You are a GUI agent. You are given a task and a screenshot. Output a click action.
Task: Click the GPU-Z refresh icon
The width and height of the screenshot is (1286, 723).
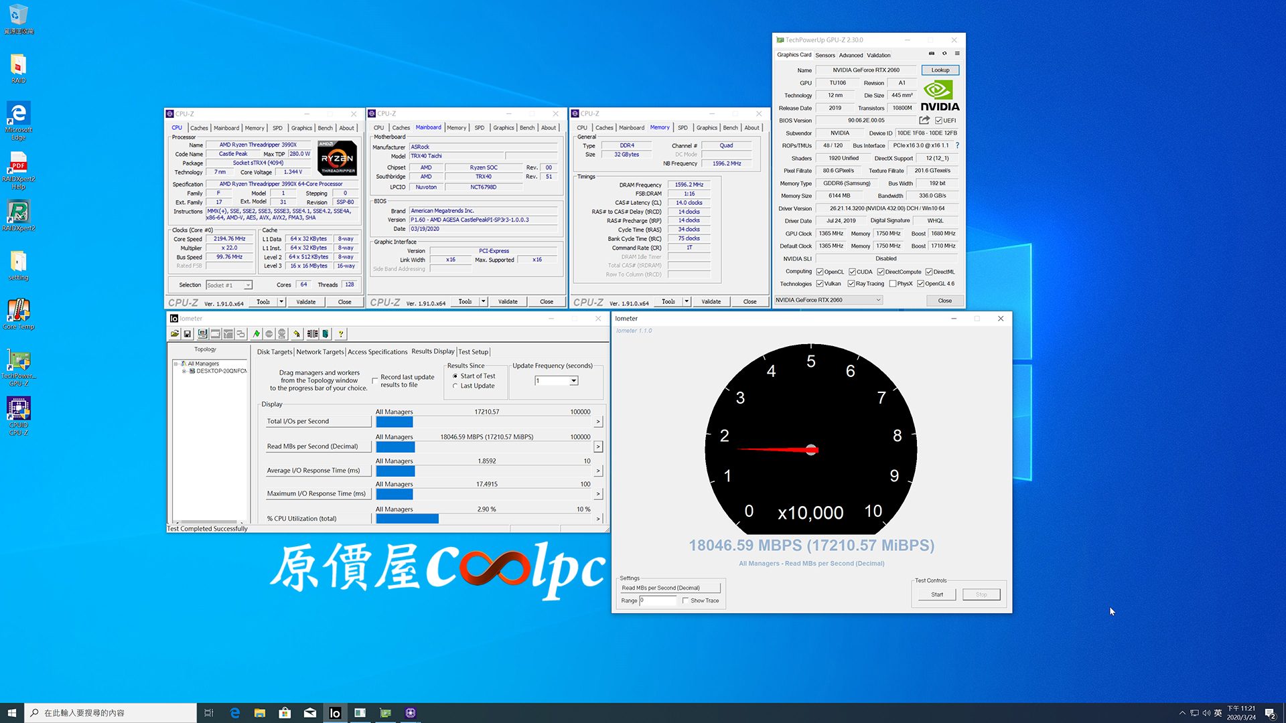click(944, 54)
